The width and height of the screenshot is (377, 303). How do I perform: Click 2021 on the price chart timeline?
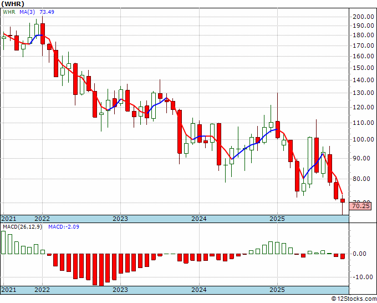[9, 219]
